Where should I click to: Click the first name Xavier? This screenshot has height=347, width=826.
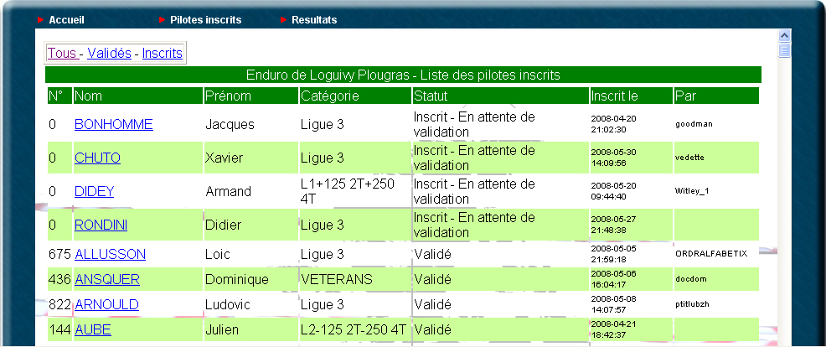click(x=224, y=158)
